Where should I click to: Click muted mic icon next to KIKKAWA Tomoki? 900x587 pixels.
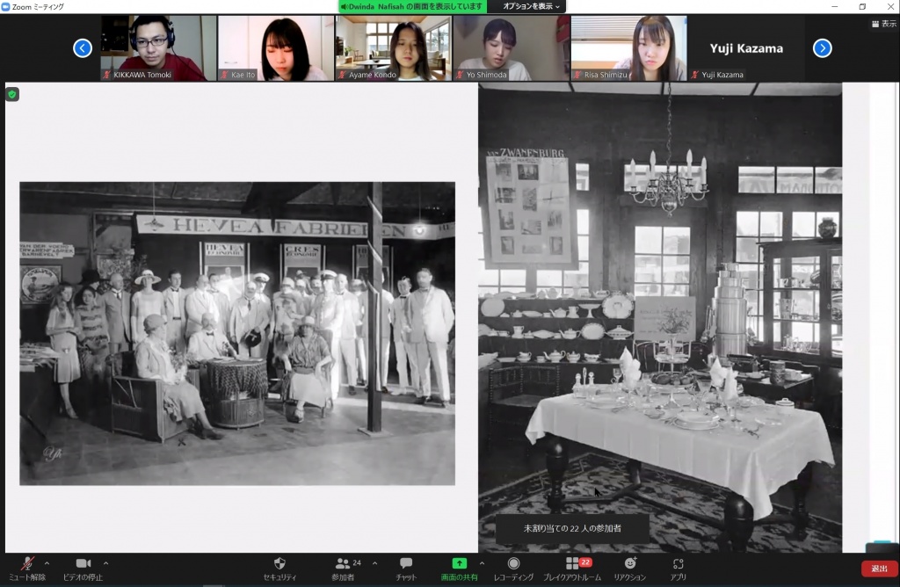tap(106, 75)
